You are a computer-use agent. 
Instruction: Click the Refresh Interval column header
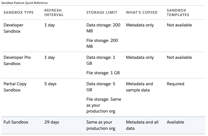tap(54, 12)
